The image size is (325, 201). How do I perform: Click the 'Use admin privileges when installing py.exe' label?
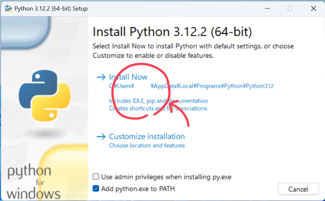click(x=166, y=177)
